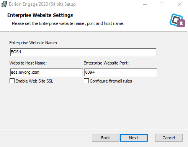Click the 'Enterprise Website Settings' heading
188x147 pixels.
[x=40, y=15]
